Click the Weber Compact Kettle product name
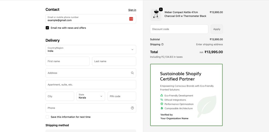This screenshot has width=269, height=132. click(x=185, y=14)
